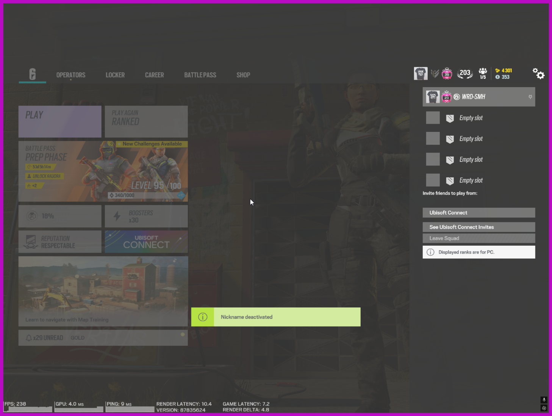
Task: Open the Battle Pass Prep Phase banner
Action: point(103,171)
